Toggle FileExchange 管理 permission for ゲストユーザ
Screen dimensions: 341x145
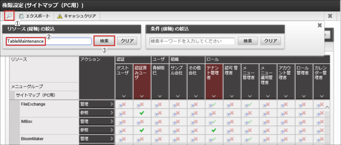pyautogui.click(x=124, y=104)
